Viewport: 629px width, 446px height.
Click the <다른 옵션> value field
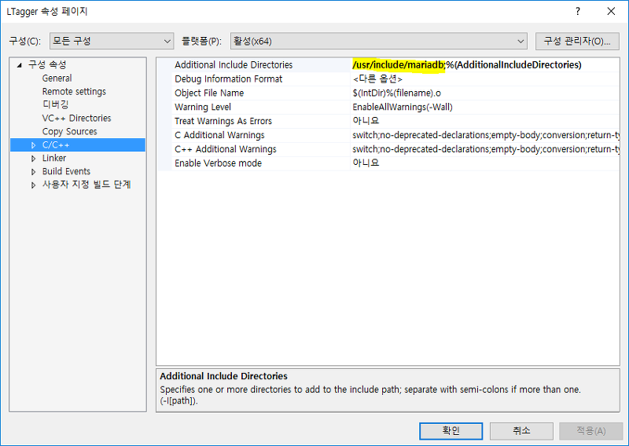484,79
